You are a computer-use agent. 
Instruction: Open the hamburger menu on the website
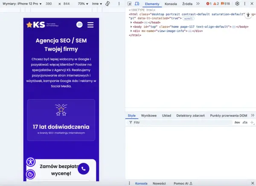click(90, 25)
